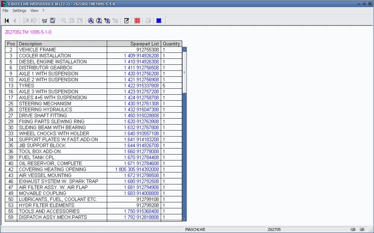Open sparepart list 1 410 914926308
This screenshot has width=374, height=233.
coord(141,62)
